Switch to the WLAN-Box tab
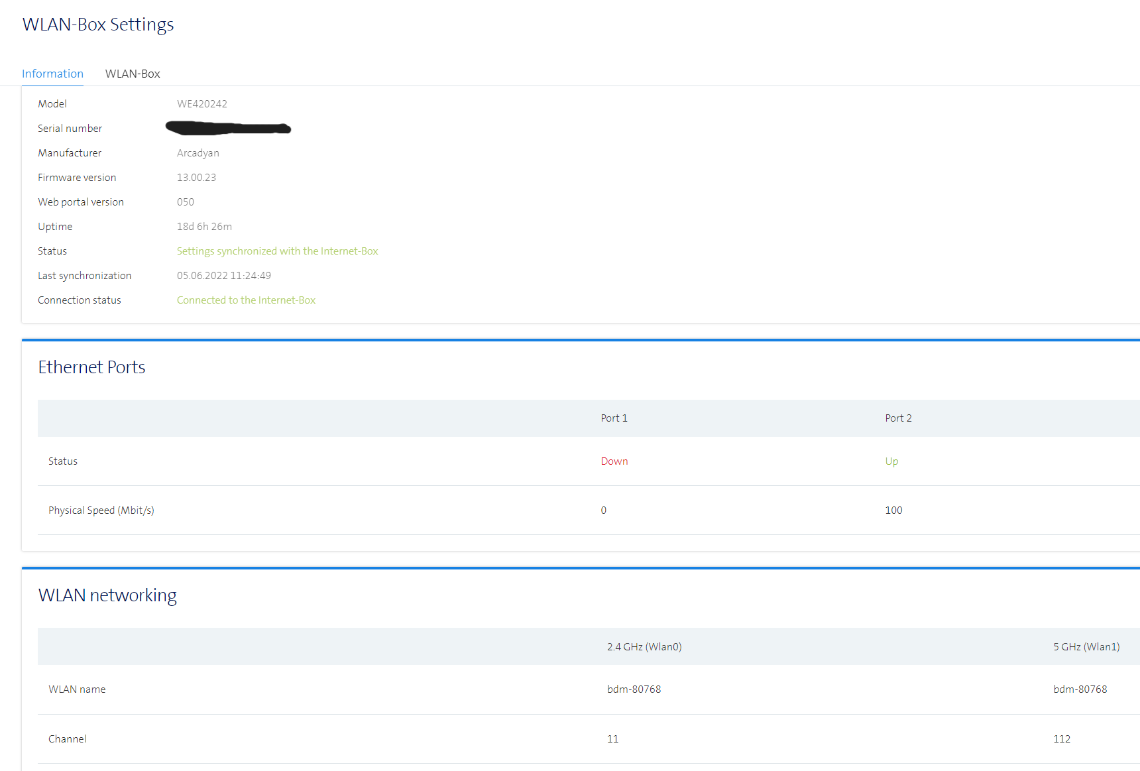 pos(133,74)
